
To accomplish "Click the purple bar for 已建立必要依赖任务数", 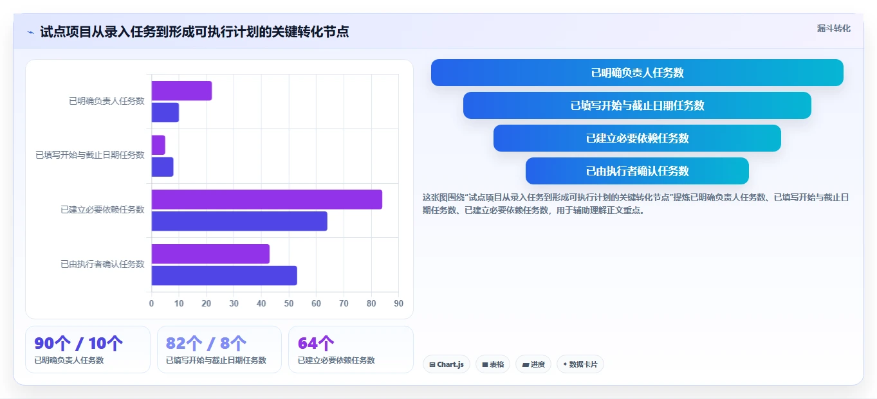I will (267, 199).
